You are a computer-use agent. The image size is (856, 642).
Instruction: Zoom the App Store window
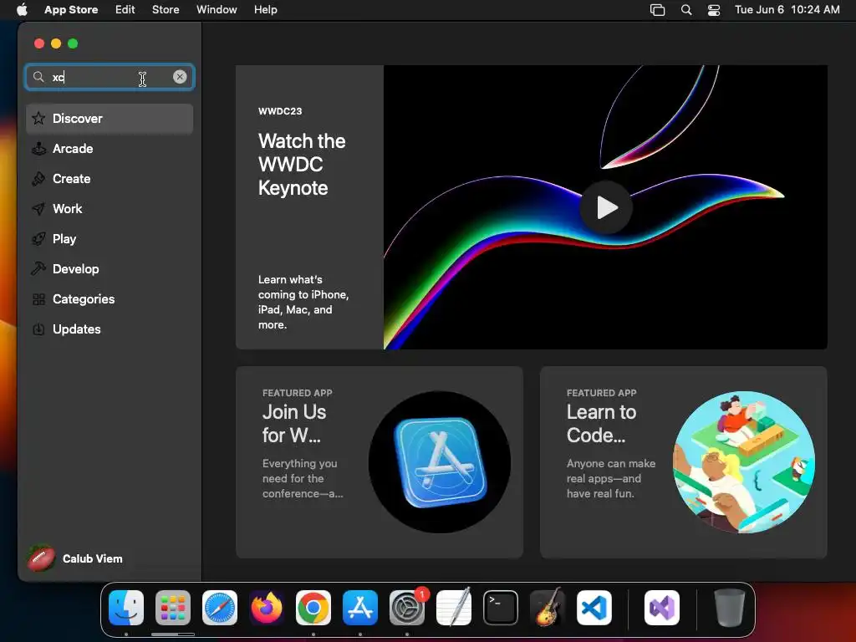click(73, 43)
